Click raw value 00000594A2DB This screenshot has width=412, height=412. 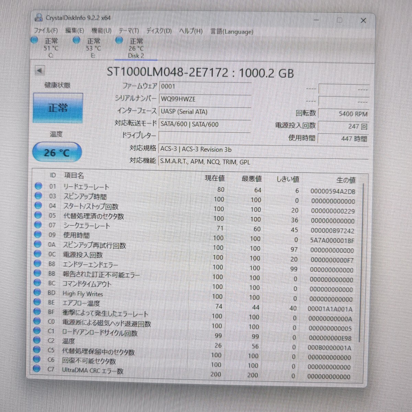[x=333, y=192]
